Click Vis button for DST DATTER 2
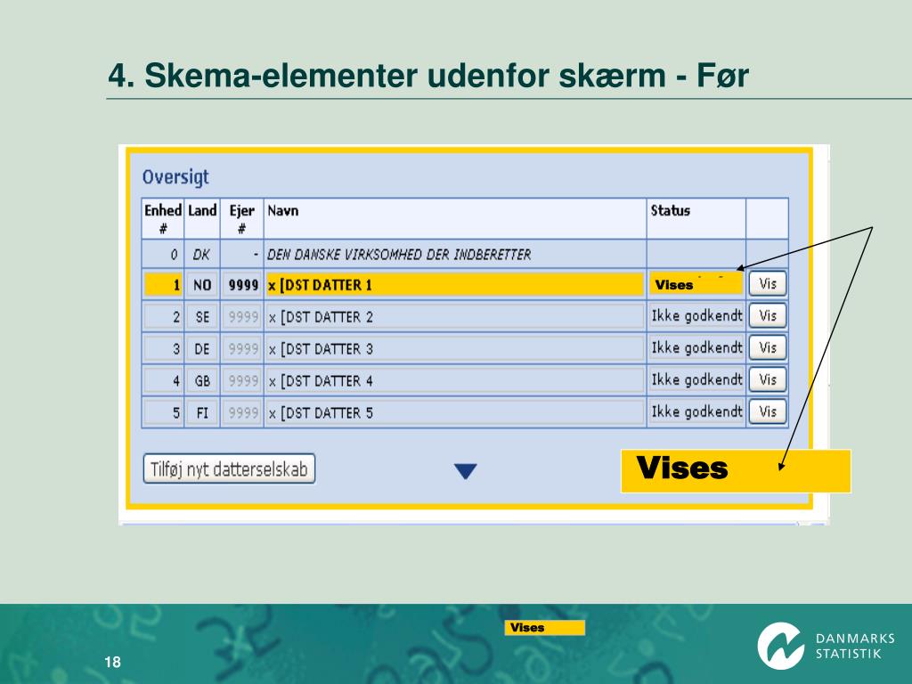This screenshot has height=684, width=912. click(x=767, y=316)
